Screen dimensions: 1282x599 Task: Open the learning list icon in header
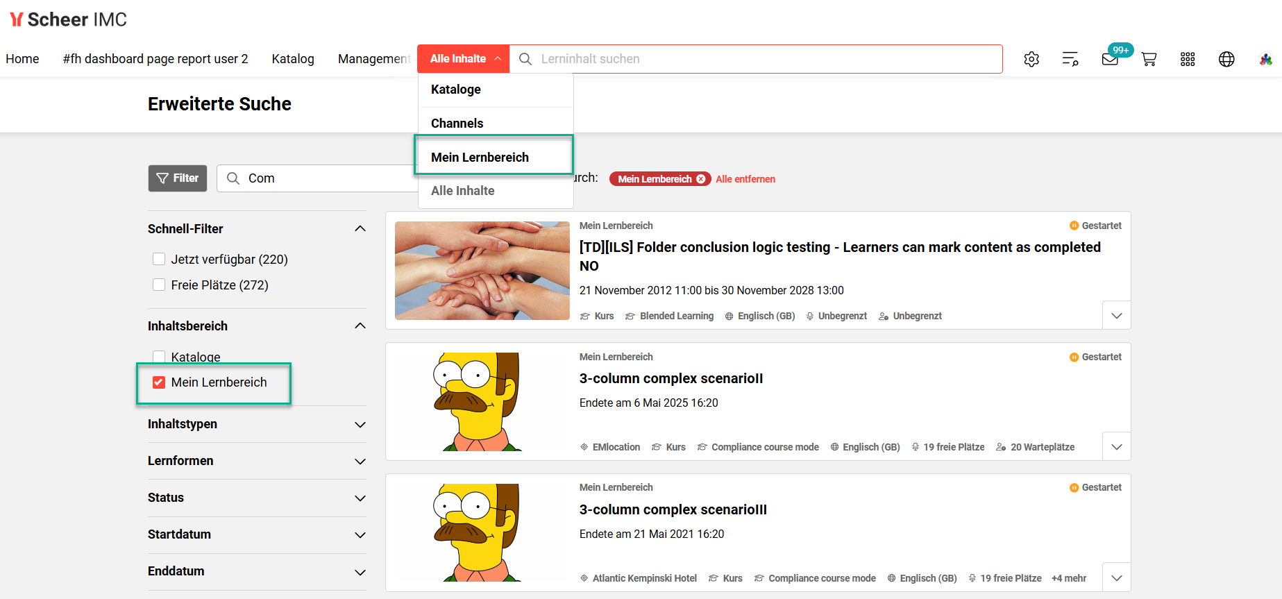(x=1070, y=59)
